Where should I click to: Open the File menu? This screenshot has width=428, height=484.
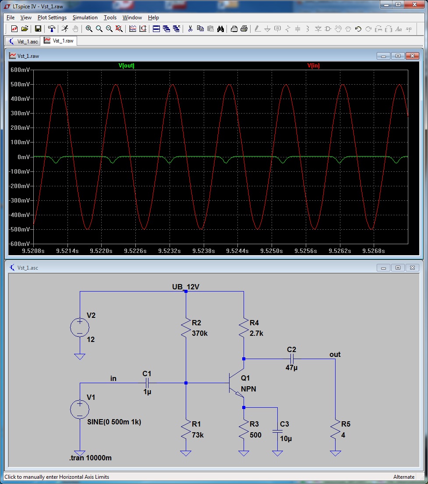(11, 18)
